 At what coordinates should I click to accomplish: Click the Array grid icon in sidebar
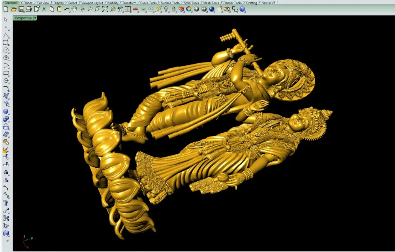pyautogui.click(x=6, y=218)
